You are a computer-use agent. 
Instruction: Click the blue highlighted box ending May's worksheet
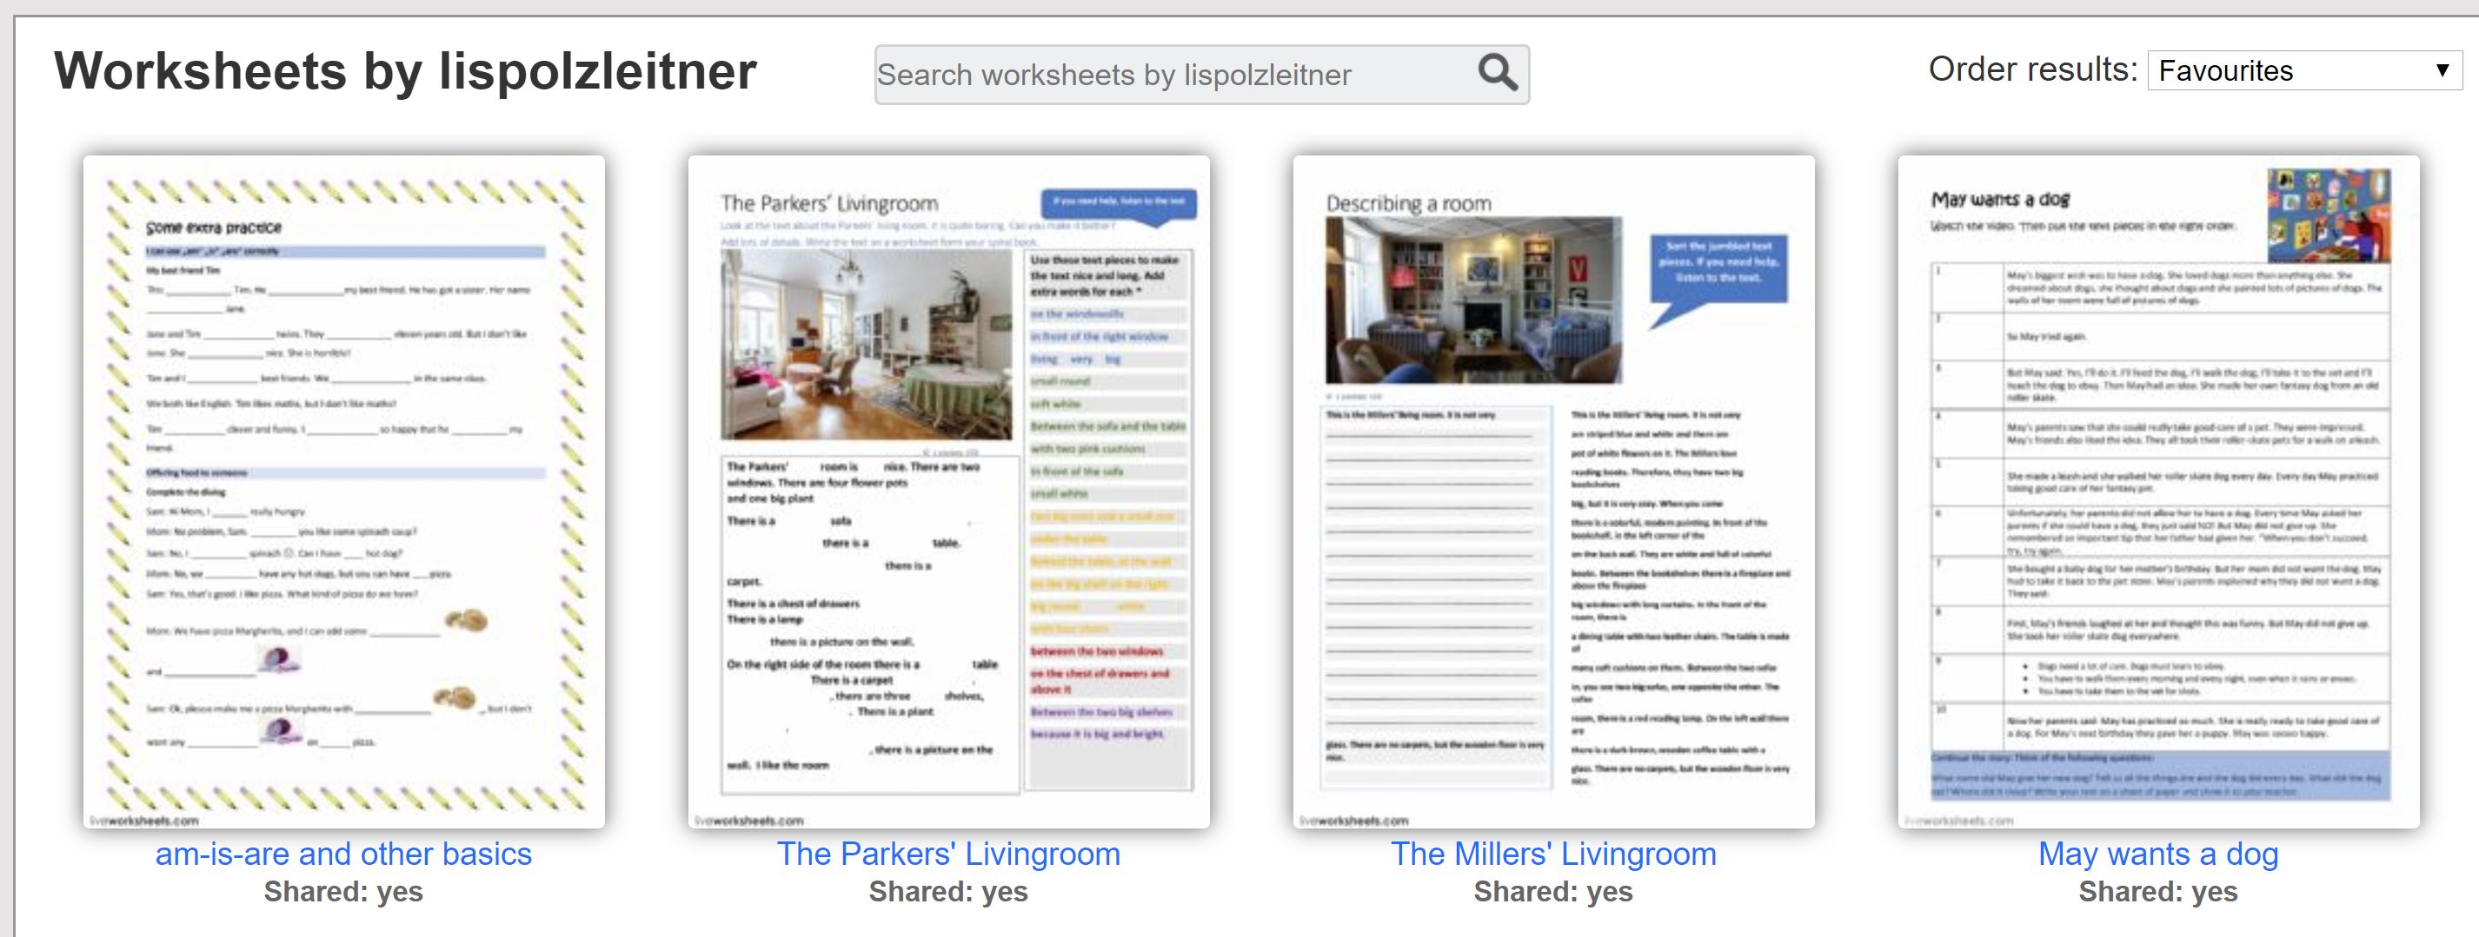click(x=2159, y=775)
